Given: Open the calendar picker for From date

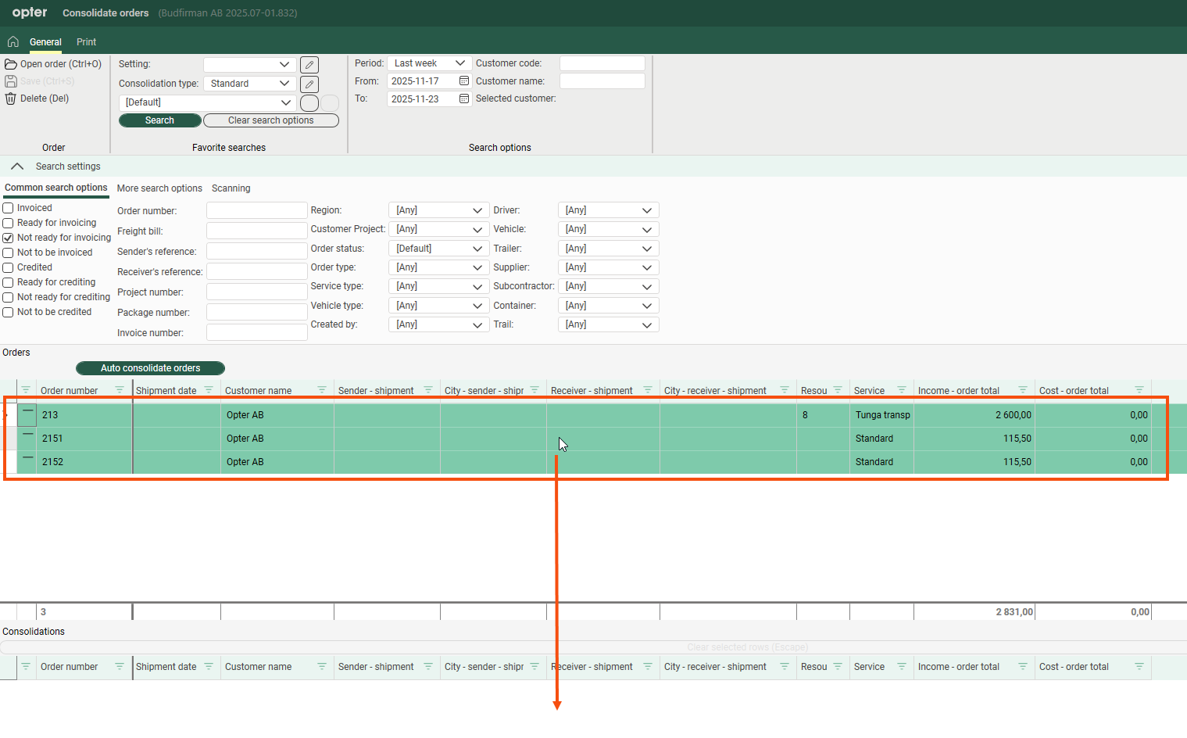Looking at the screenshot, I should pos(464,81).
